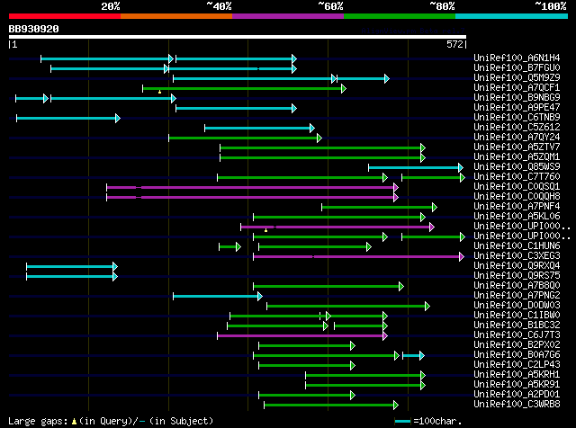Click the '=100char.' scale label
This screenshot has width=576, height=428.
coord(437,421)
